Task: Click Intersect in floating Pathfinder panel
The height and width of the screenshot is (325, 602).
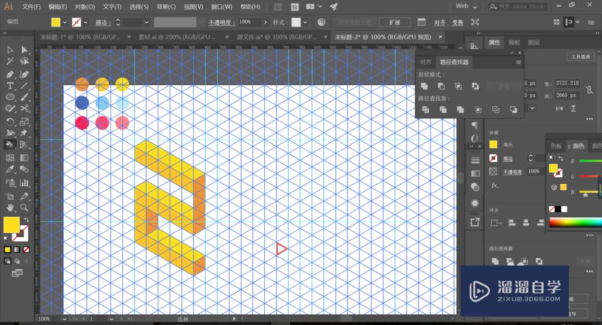Action: point(458,86)
